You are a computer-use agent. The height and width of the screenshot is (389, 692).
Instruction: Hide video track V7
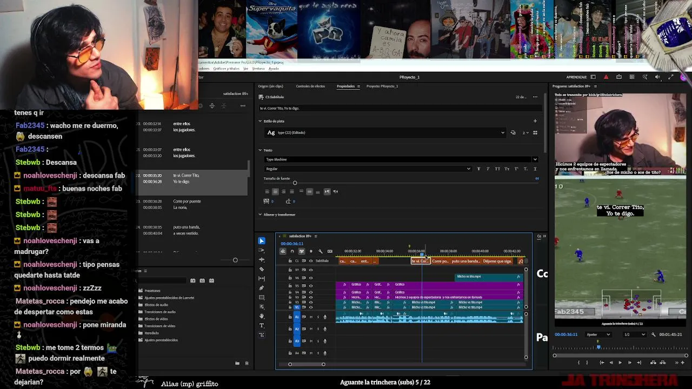pyautogui.click(x=311, y=270)
